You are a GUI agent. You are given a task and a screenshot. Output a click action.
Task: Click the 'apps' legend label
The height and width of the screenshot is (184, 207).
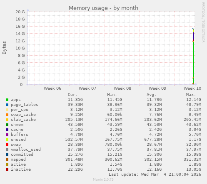(16, 100)
